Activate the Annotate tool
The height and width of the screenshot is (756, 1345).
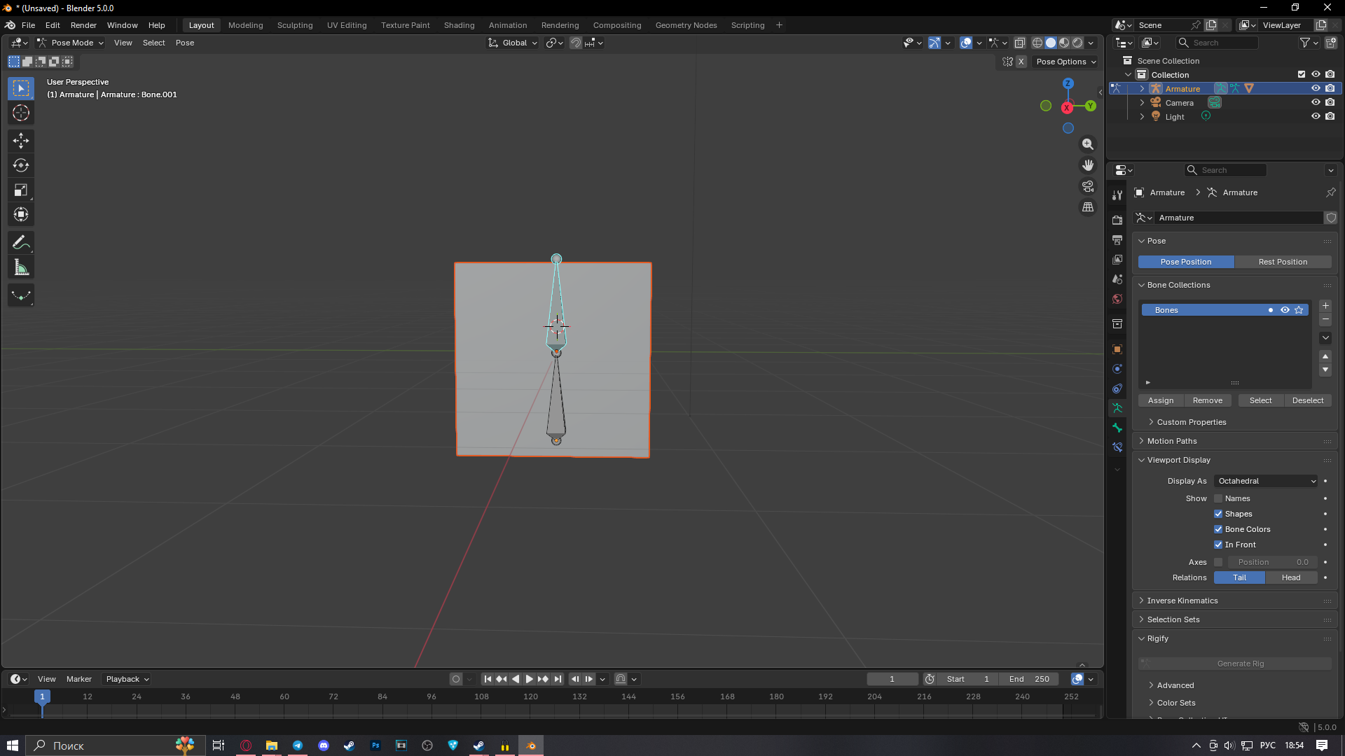click(21, 243)
